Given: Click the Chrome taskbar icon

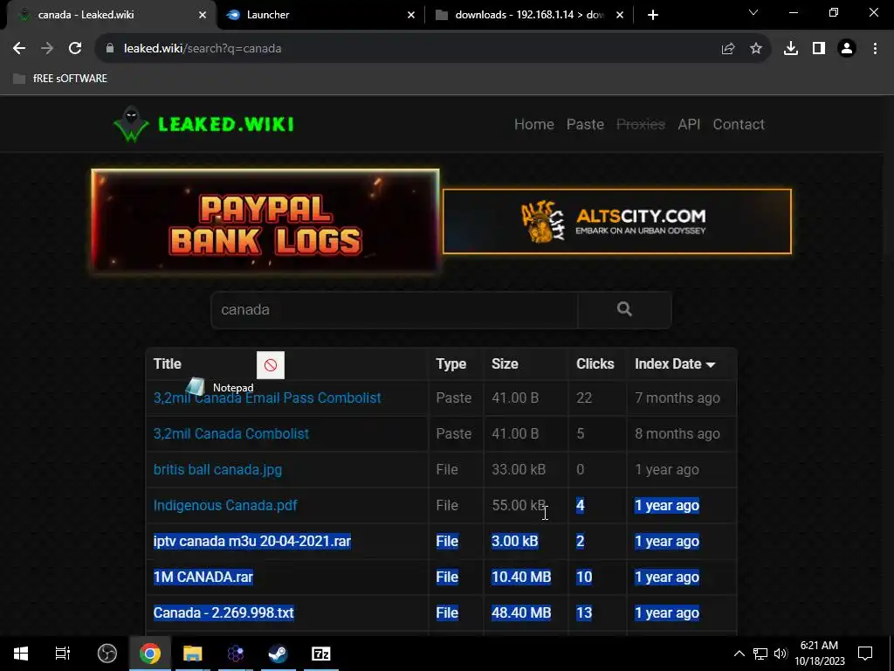Looking at the screenshot, I should pos(150,654).
